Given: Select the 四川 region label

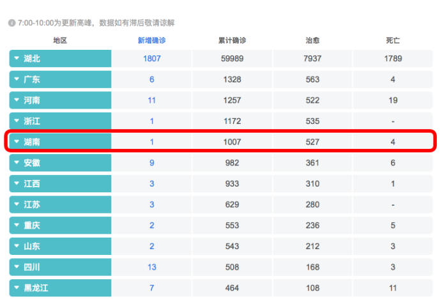Looking at the screenshot, I should pyautogui.click(x=32, y=267).
